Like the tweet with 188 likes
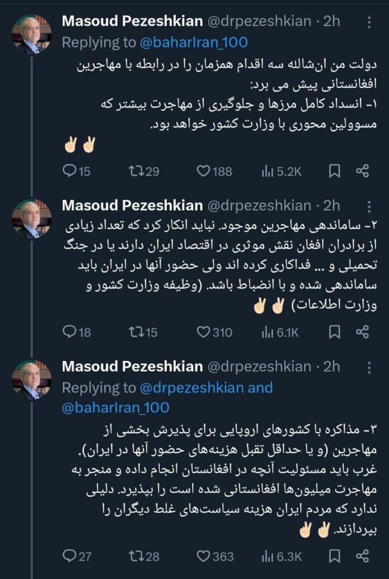Image resolution: width=389 pixels, height=579 pixels. click(214, 171)
